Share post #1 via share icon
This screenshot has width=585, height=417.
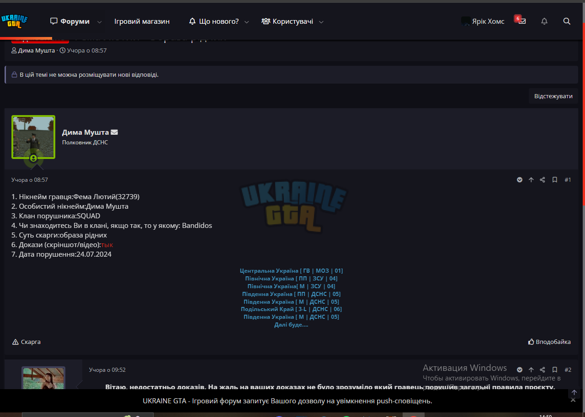(x=542, y=180)
